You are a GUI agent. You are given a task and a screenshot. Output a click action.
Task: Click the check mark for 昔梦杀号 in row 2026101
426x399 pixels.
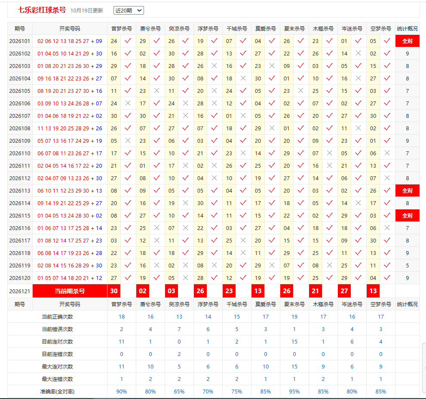(128, 41)
